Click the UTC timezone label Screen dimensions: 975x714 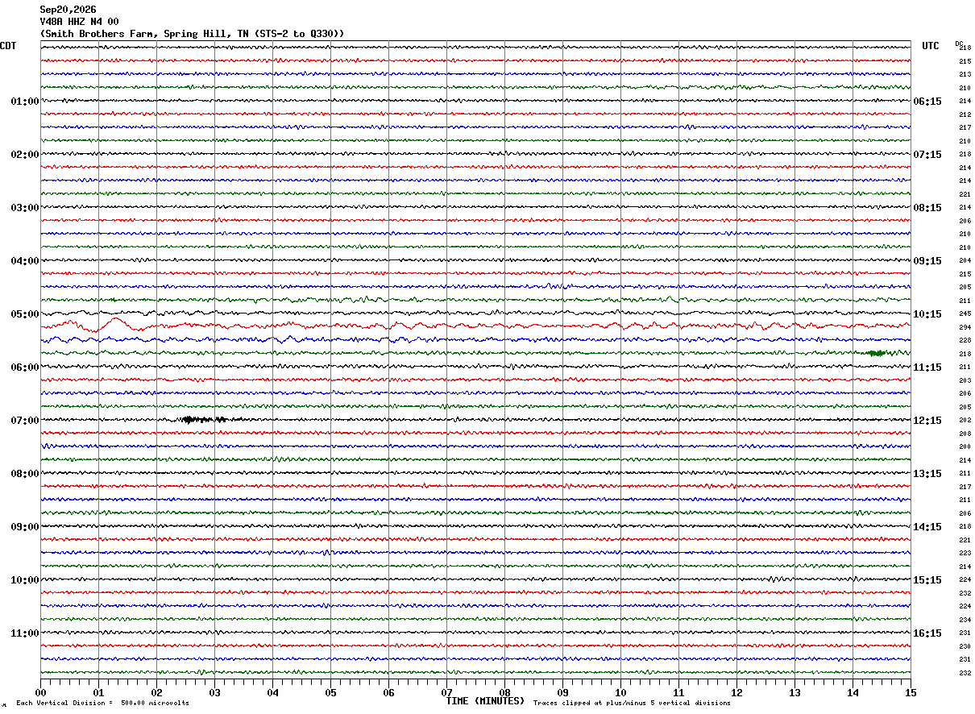pyautogui.click(x=931, y=46)
